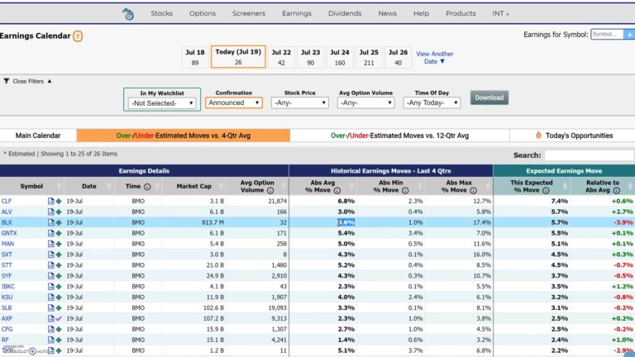The image size is (635, 357).
Task: Open the SLB symbol link
Action: pos(7,308)
